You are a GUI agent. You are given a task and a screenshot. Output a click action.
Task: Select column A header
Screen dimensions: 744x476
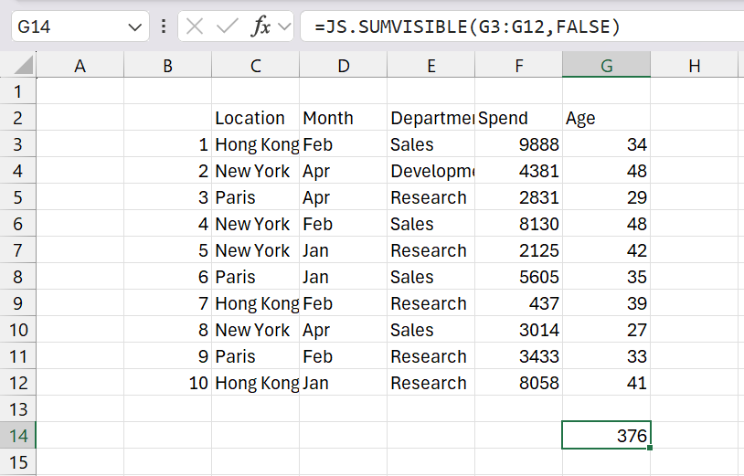(80, 66)
